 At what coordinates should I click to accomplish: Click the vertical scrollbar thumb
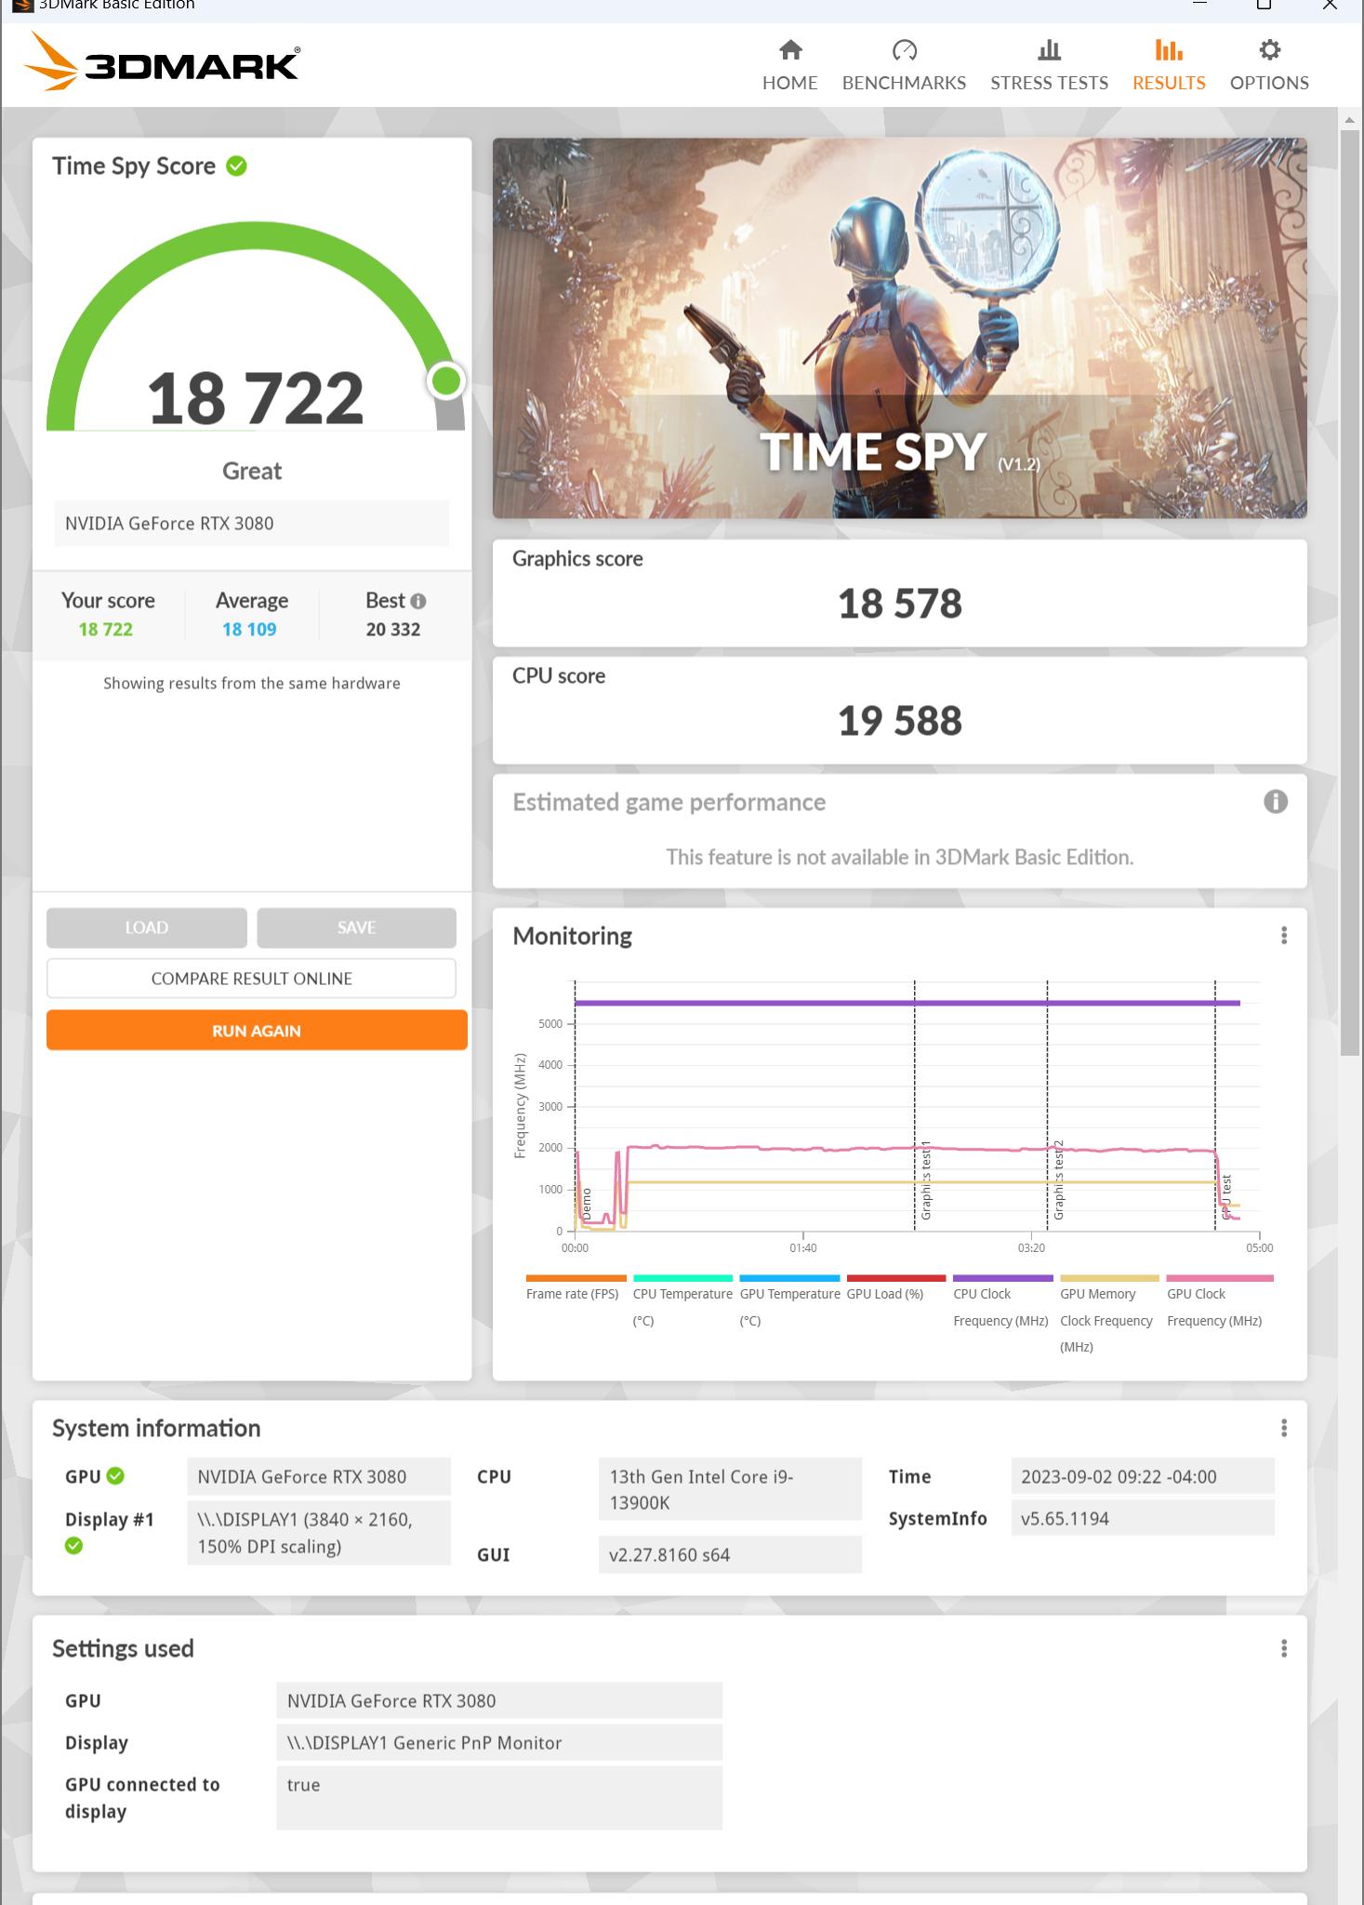(1349, 593)
